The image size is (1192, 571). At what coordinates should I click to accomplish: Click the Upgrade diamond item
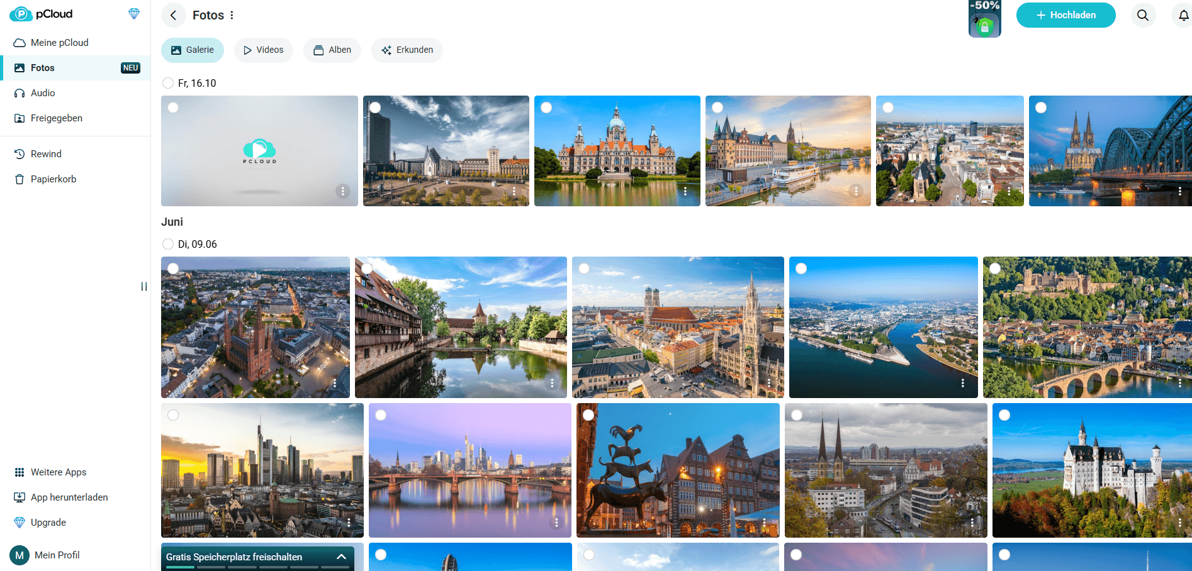pyautogui.click(x=76, y=523)
